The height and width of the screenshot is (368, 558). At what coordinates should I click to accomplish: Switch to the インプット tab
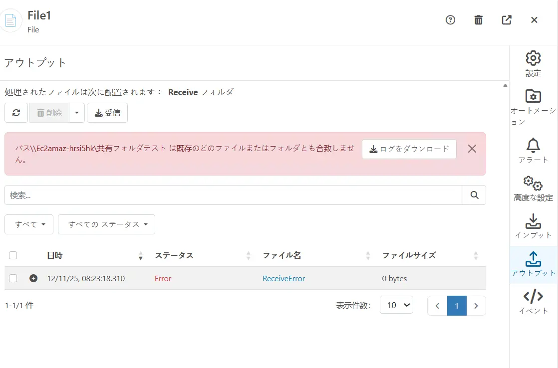[533, 226]
